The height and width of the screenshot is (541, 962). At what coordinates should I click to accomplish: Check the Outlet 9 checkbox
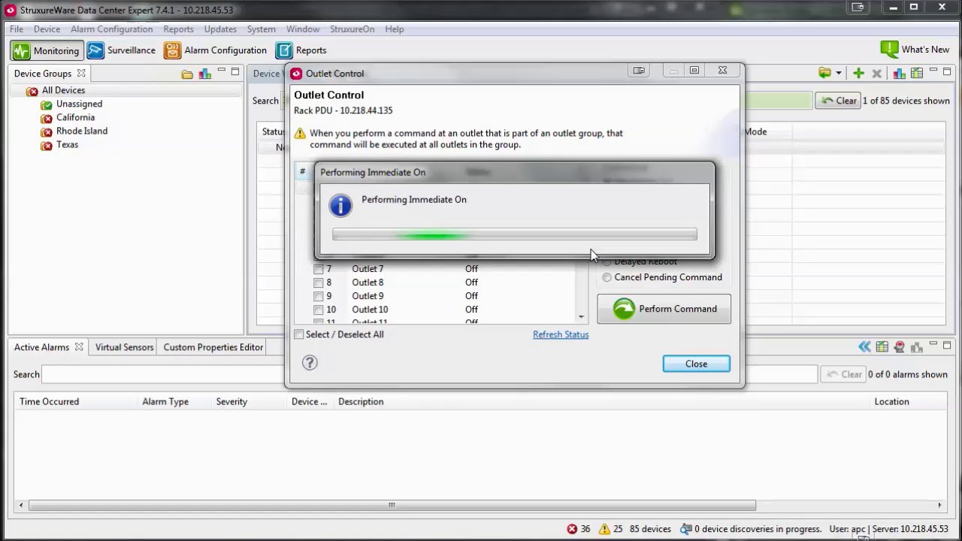(319, 296)
